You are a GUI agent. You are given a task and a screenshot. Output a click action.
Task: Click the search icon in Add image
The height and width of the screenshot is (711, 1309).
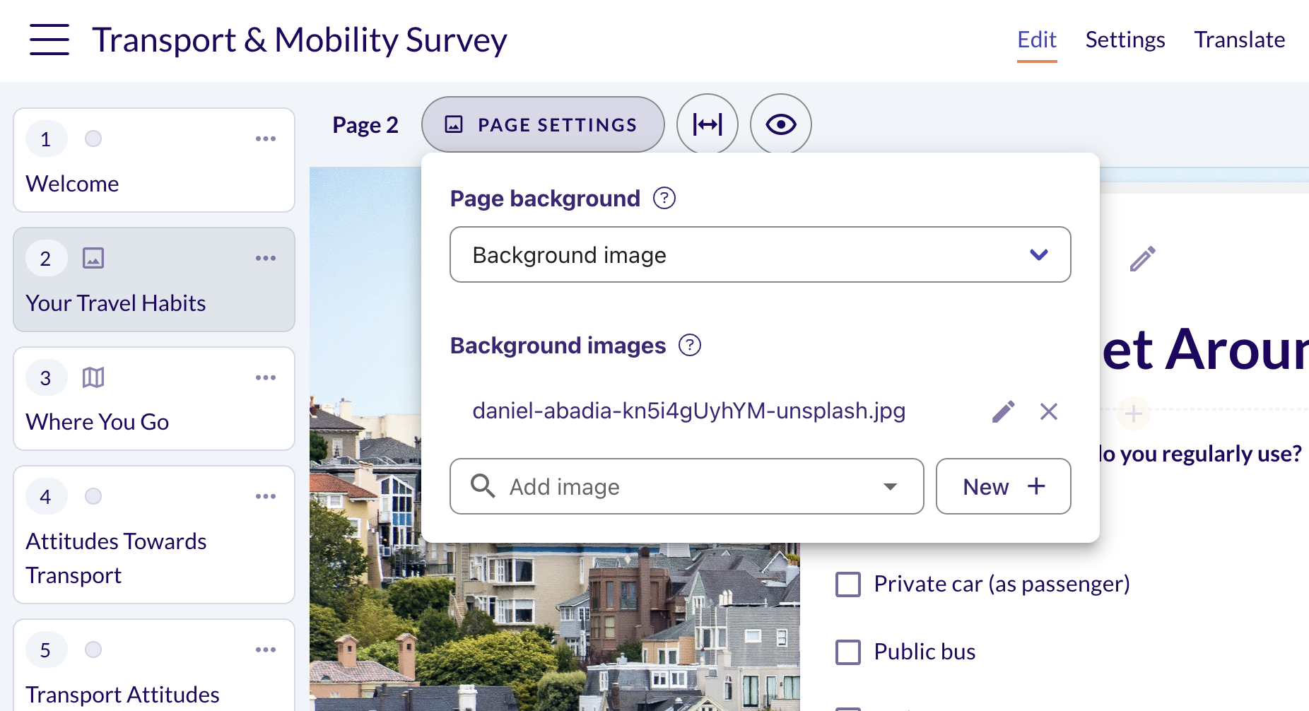point(483,486)
